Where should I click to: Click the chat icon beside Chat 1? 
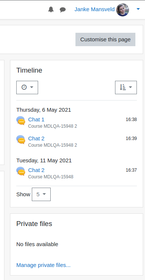(x=21, y=121)
